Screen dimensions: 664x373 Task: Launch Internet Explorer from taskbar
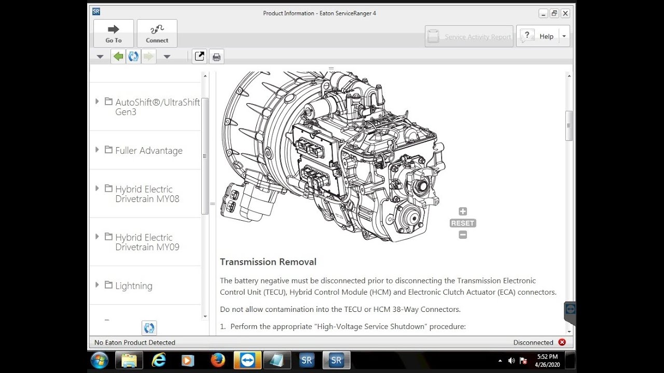[159, 361]
